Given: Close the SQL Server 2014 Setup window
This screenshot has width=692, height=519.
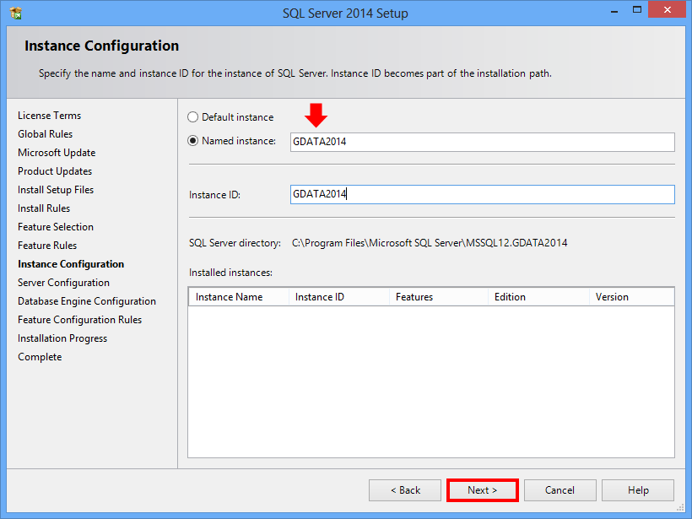Looking at the screenshot, I should (668, 10).
